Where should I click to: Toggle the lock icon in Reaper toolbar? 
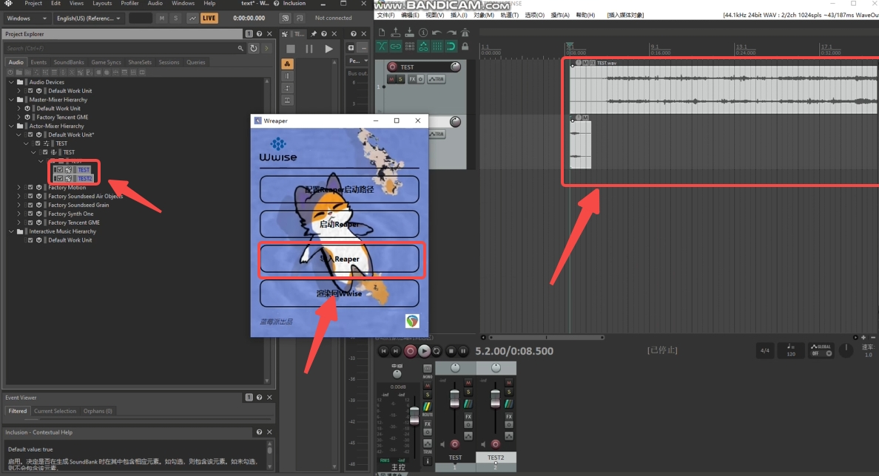(x=465, y=47)
